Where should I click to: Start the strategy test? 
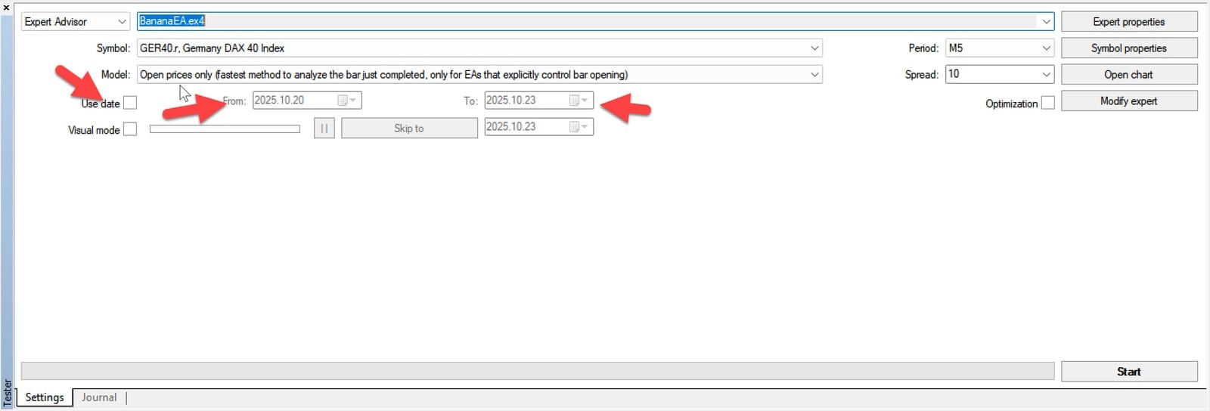coord(1129,372)
